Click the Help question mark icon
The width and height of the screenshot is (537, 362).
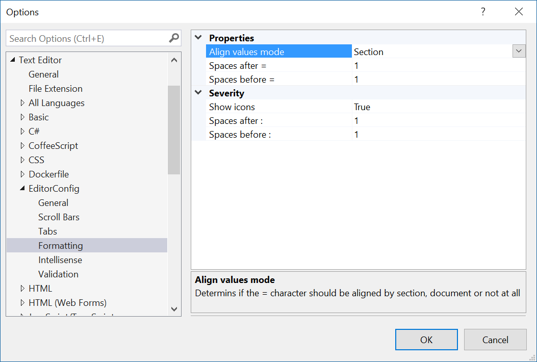[x=483, y=12]
